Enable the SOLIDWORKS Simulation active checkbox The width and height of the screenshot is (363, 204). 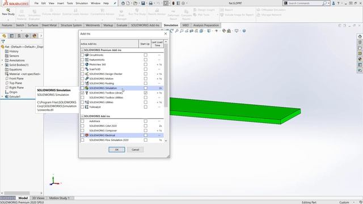click(x=82, y=88)
